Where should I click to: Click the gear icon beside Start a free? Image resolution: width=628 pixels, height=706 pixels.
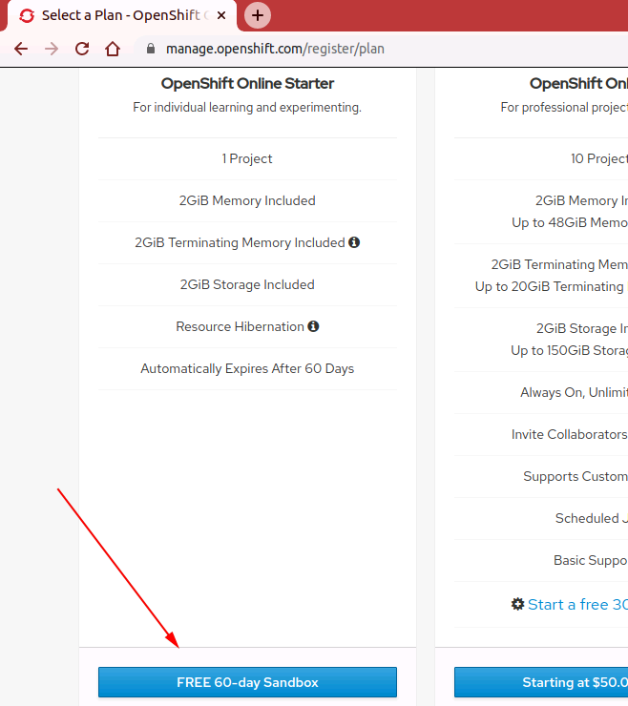(x=517, y=604)
